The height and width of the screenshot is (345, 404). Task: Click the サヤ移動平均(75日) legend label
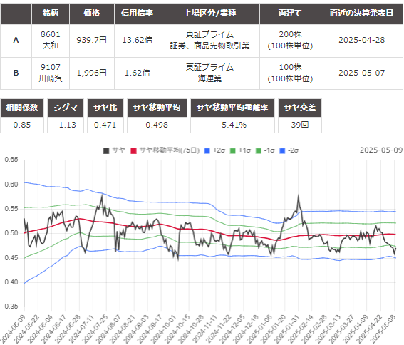pos(170,150)
